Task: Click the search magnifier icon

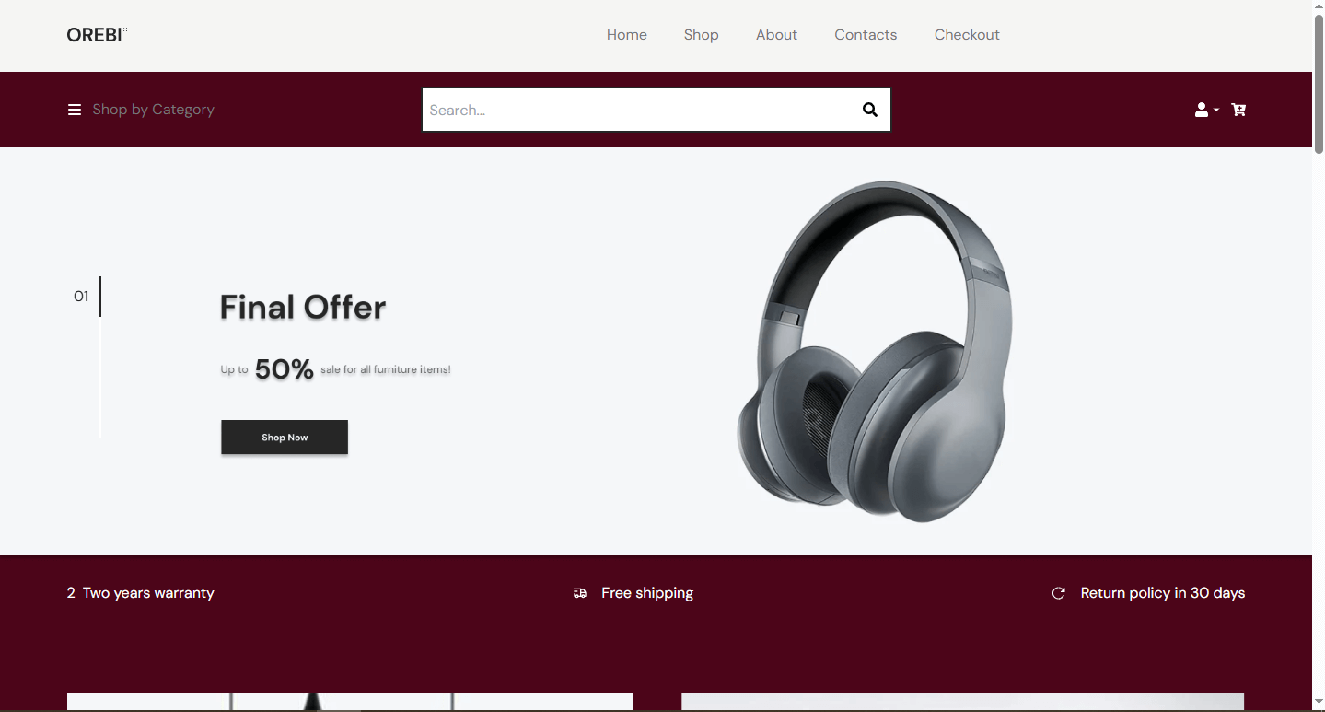Action: [x=869, y=110]
